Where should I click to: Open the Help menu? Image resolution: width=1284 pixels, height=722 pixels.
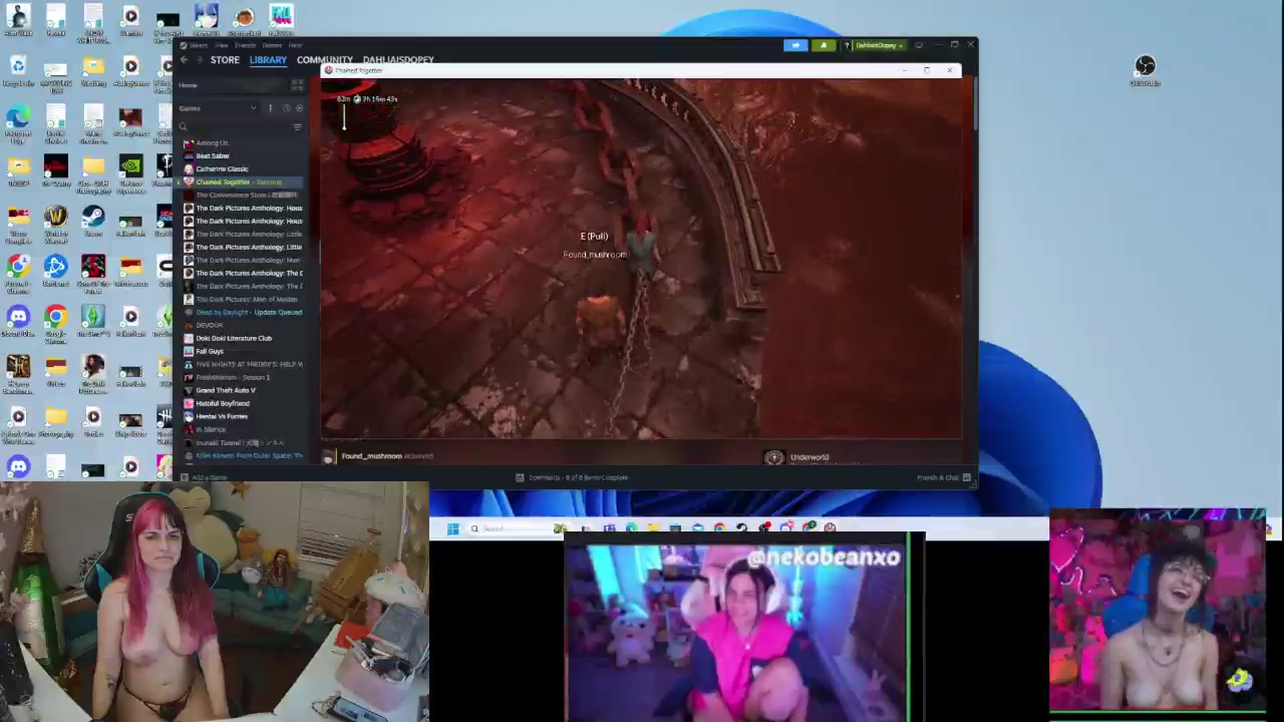coord(295,45)
